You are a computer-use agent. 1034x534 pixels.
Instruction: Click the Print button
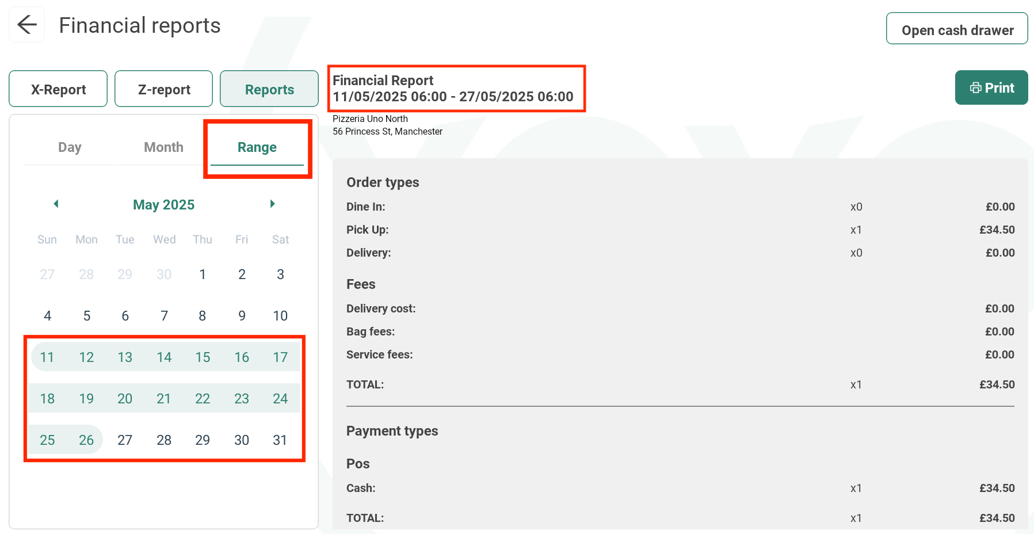click(991, 87)
